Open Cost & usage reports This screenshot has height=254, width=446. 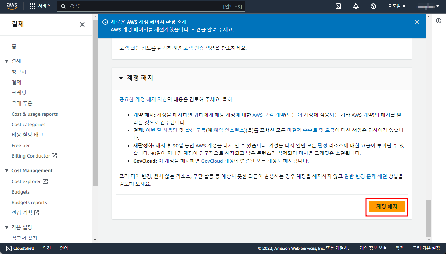(35, 114)
